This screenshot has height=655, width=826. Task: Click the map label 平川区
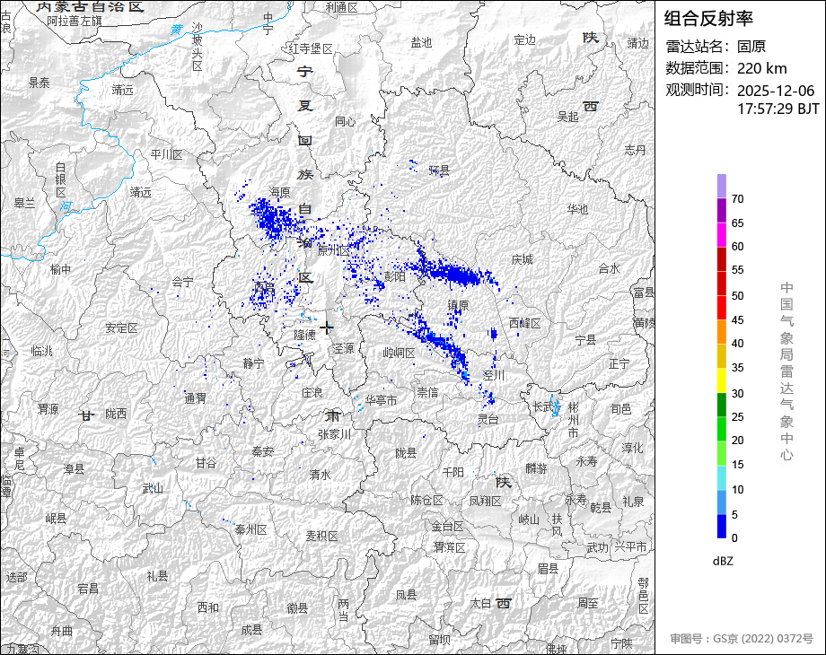[166, 154]
